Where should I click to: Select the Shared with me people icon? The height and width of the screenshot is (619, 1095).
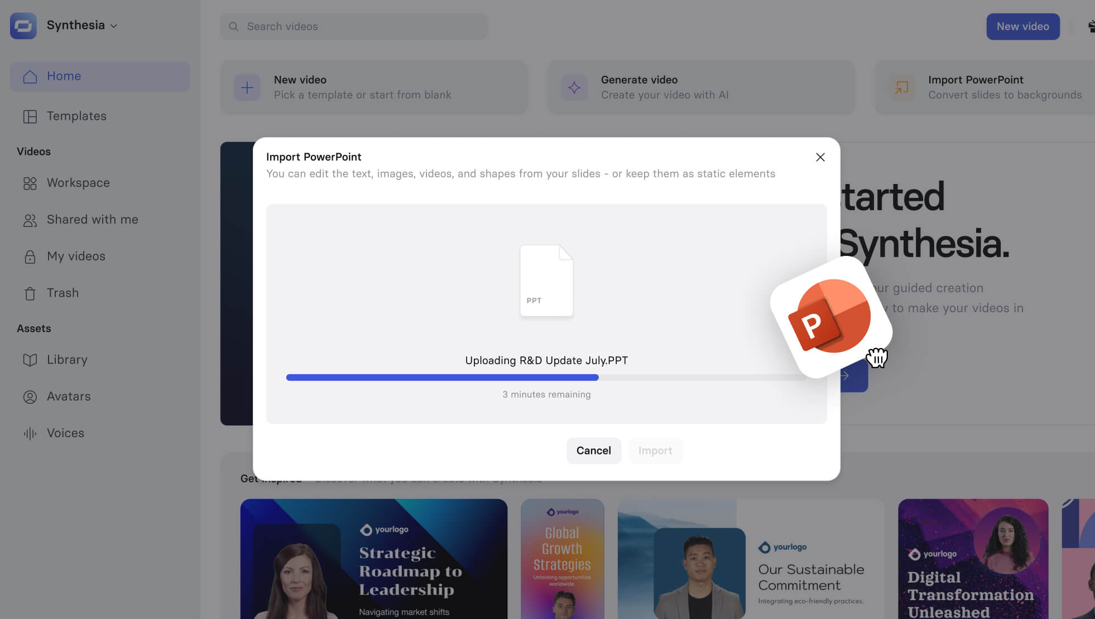30,220
